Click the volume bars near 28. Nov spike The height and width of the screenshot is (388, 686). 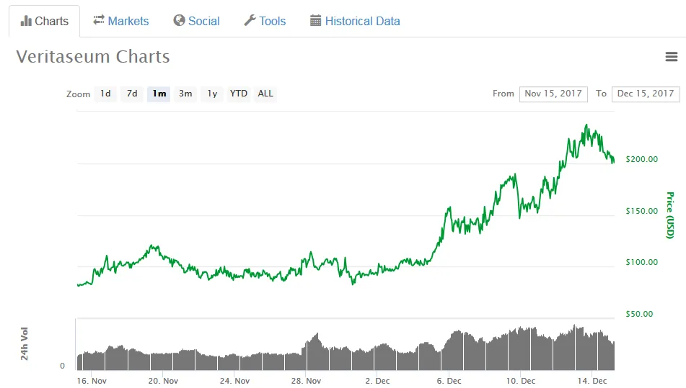pyautogui.click(x=315, y=352)
